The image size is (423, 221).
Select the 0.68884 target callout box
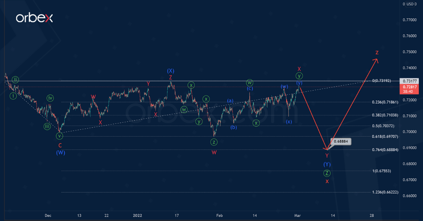coord(342,141)
